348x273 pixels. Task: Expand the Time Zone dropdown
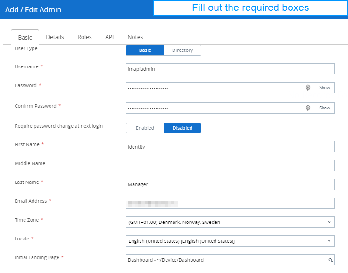[230, 222]
